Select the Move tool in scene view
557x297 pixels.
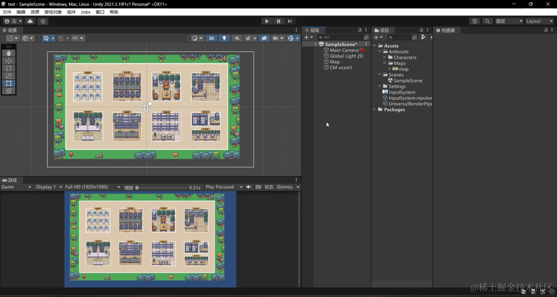(9, 61)
